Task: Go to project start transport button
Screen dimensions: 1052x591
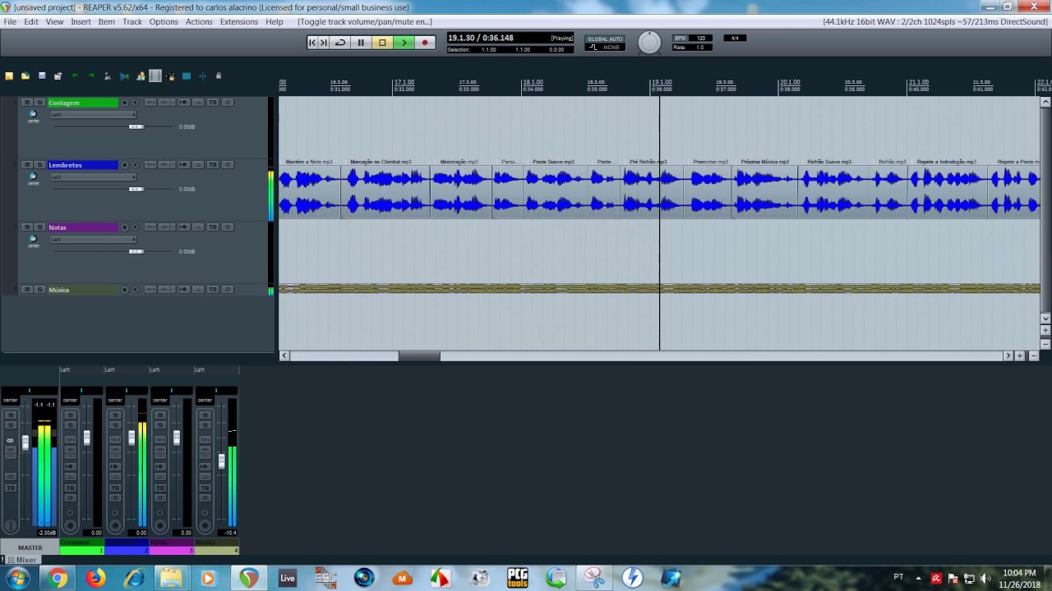Action: click(312, 43)
